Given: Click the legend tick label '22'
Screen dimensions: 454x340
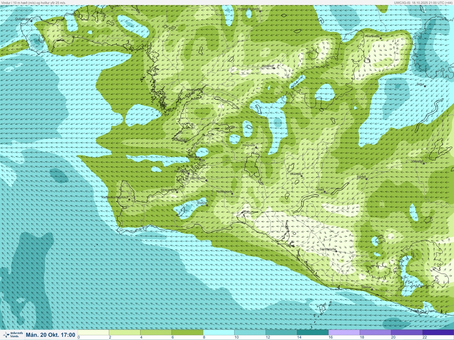Looking at the screenshot, I should (425, 338).
